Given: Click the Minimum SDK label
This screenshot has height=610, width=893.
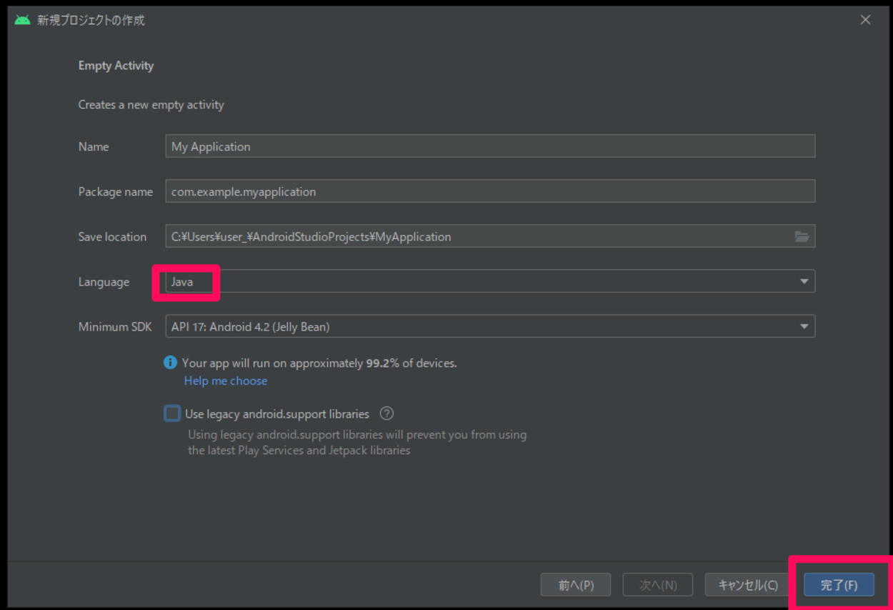Looking at the screenshot, I should (115, 326).
